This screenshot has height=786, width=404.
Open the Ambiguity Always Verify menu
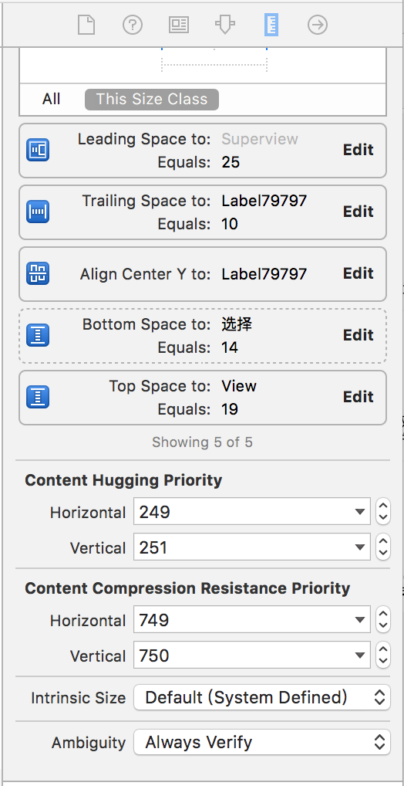tap(262, 742)
